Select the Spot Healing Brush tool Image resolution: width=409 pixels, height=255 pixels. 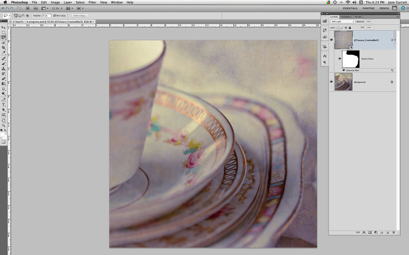4,58
